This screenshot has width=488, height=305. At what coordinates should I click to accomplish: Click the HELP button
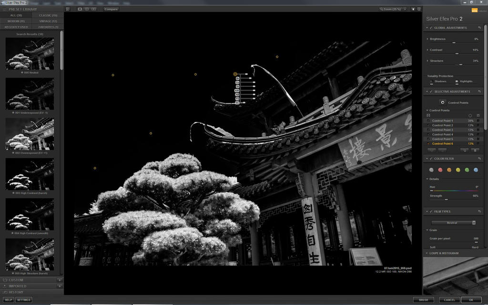[9, 300]
